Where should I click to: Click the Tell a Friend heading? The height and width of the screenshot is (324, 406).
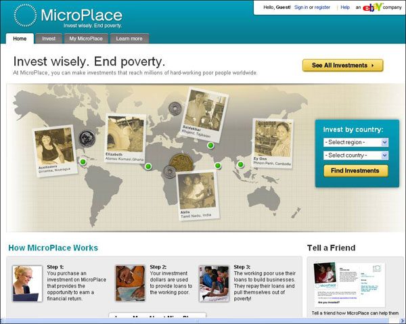point(331,248)
